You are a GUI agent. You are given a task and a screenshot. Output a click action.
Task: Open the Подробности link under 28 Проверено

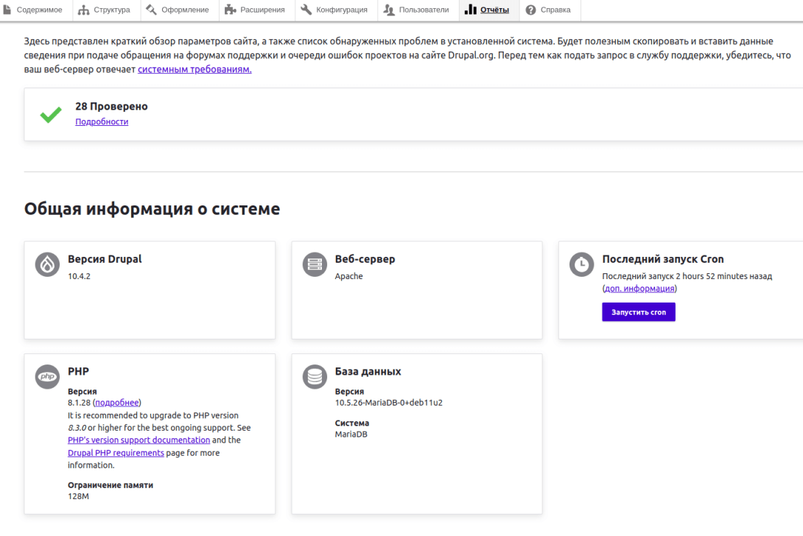pyautogui.click(x=102, y=121)
